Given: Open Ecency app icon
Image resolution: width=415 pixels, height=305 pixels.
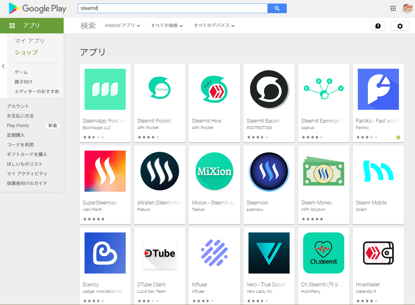Looking at the screenshot, I should 105,253.
